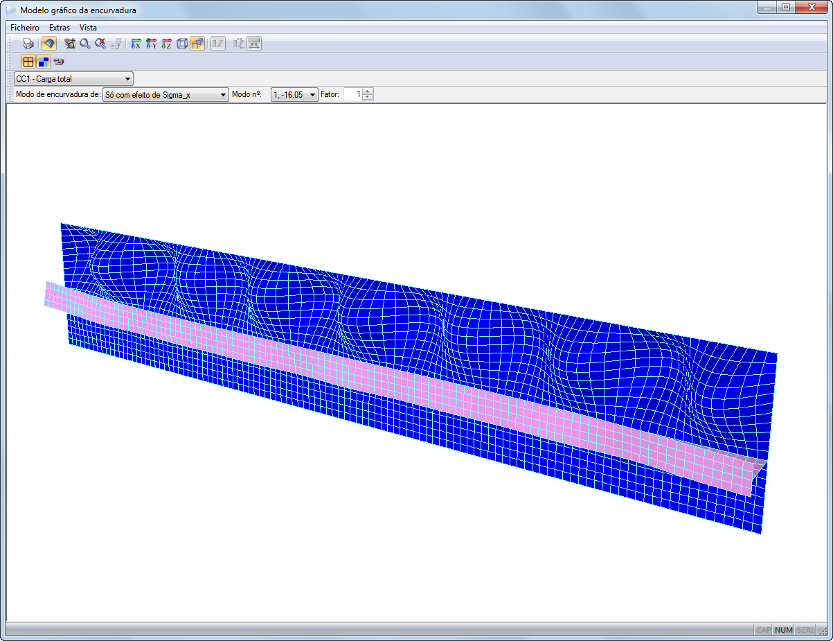Open the Vista menu
This screenshot has width=833, height=641.
(x=88, y=28)
